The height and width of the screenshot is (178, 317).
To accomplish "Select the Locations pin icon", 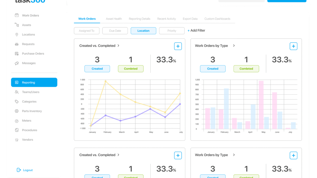I will (17, 35).
